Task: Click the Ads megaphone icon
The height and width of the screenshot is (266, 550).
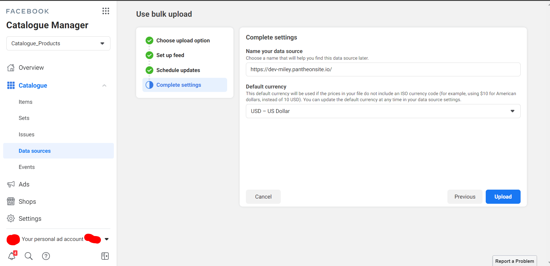Action: coord(11,184)
